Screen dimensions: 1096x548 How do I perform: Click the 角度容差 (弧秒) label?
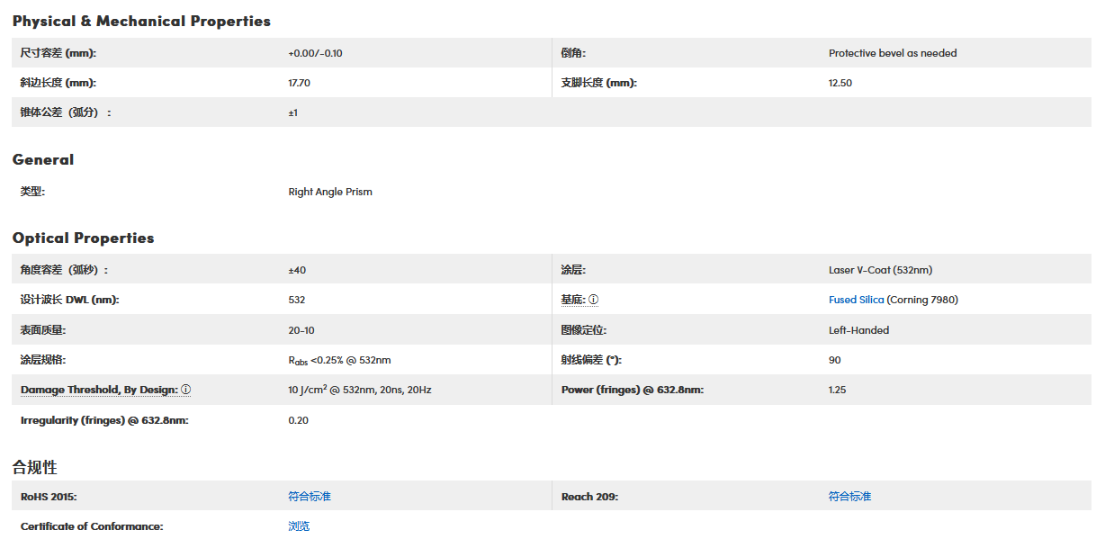(65, 270)
